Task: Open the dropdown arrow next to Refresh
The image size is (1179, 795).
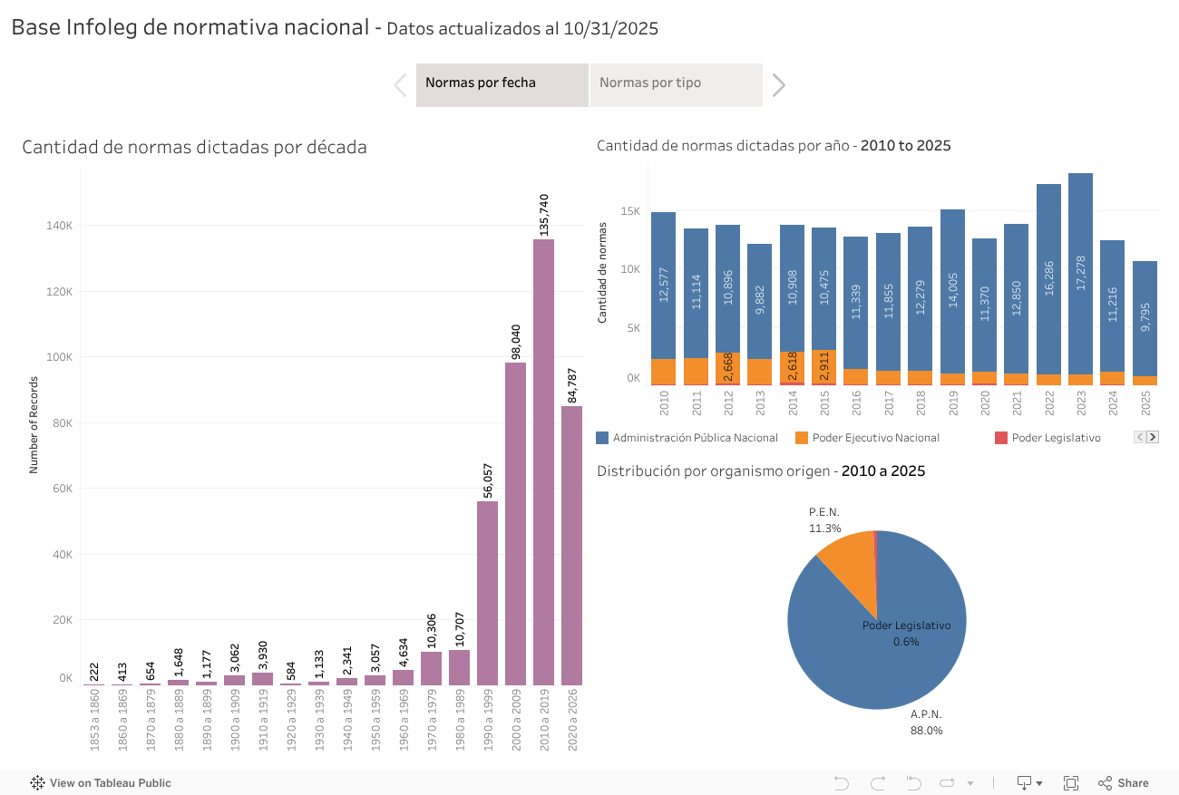Action: (970, 783)
